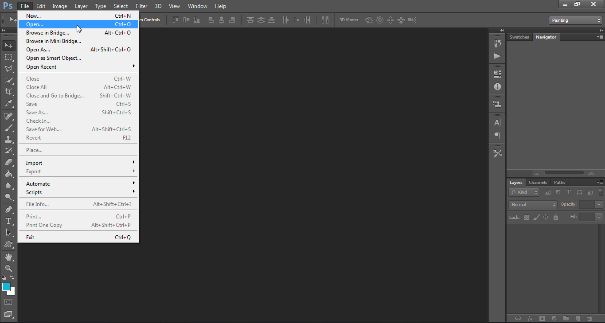Select the Dodge tool

(8, 197)
